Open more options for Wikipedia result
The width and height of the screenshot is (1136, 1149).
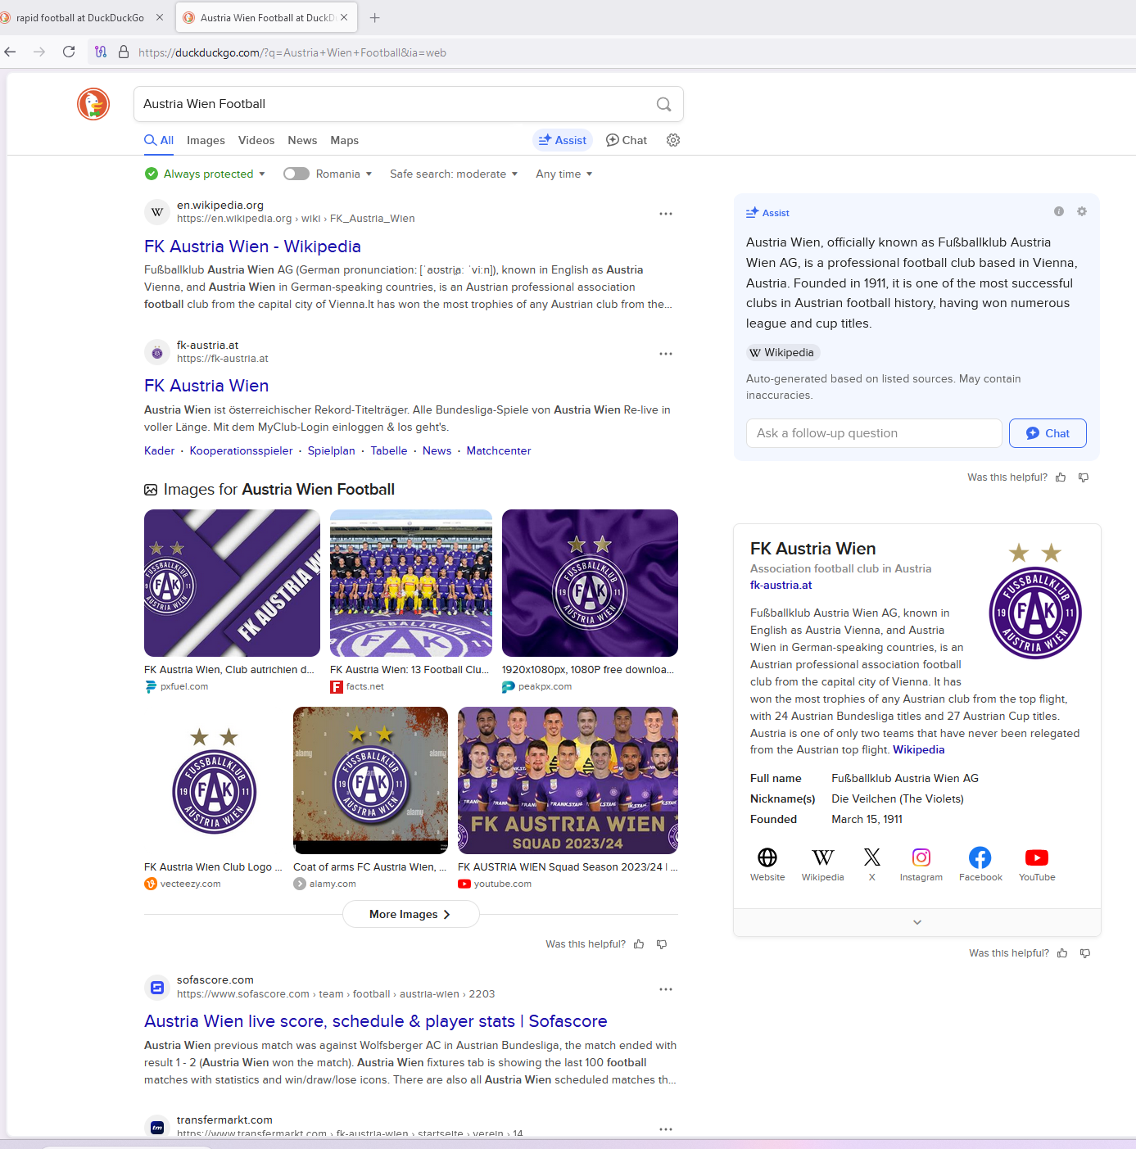pos(666,214)
